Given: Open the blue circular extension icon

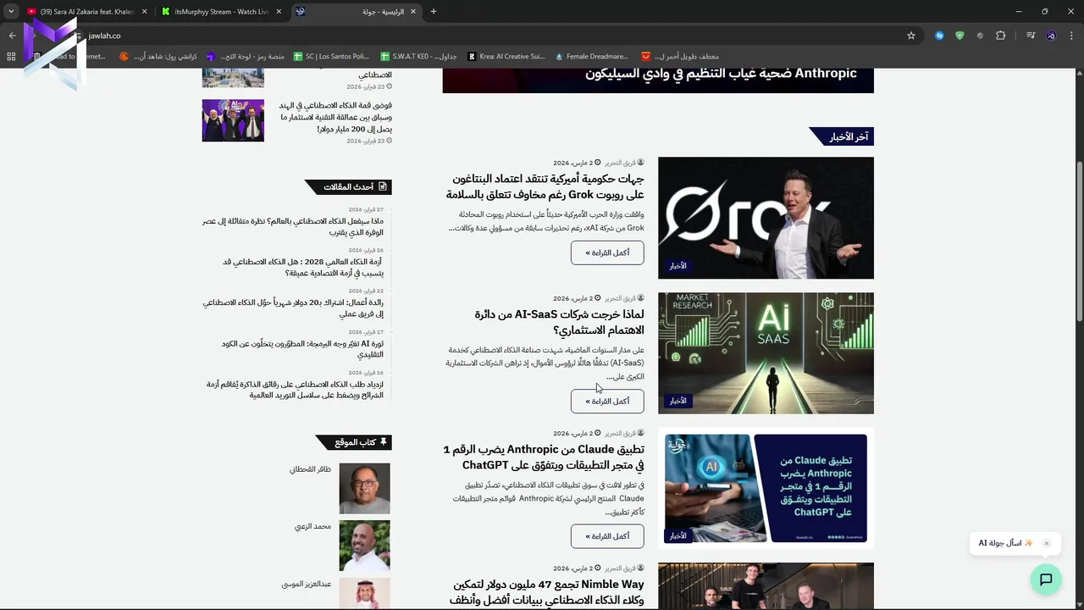Looking at the screenshot, I should click(x=939, y=36).
